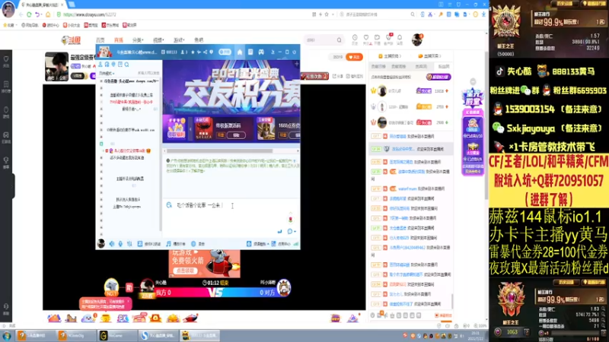Open the 收藏 bookmarks dropdown in the browser

pos(11,25)
